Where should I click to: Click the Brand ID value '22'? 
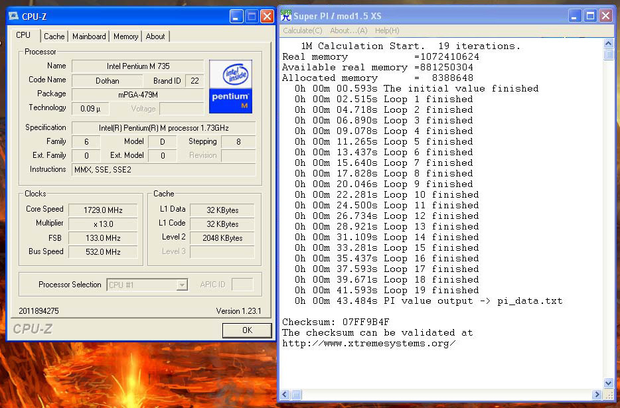click(x=194, y=81)
